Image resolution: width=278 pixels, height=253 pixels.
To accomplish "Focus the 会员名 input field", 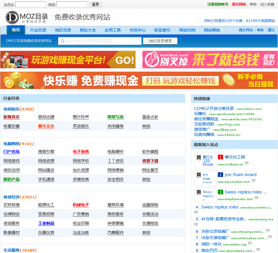I will click(x=31, y=4).
